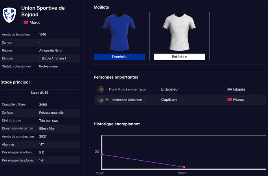Click the Union Sportive de Bejaad club crest
This screenshot has width=268, height=176.
pos(9,15)
